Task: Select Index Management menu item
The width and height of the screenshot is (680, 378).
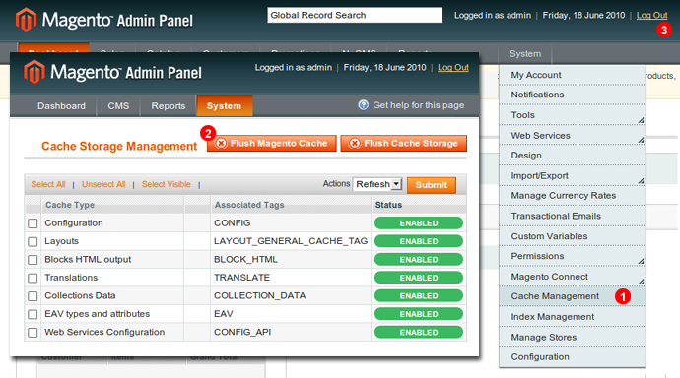Action: 572,317
